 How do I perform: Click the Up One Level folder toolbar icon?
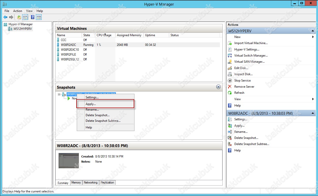point(19,17)
